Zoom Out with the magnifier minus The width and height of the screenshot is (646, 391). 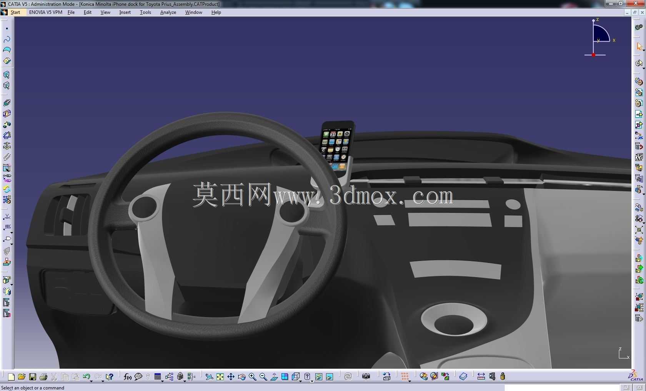coord(263,377)
